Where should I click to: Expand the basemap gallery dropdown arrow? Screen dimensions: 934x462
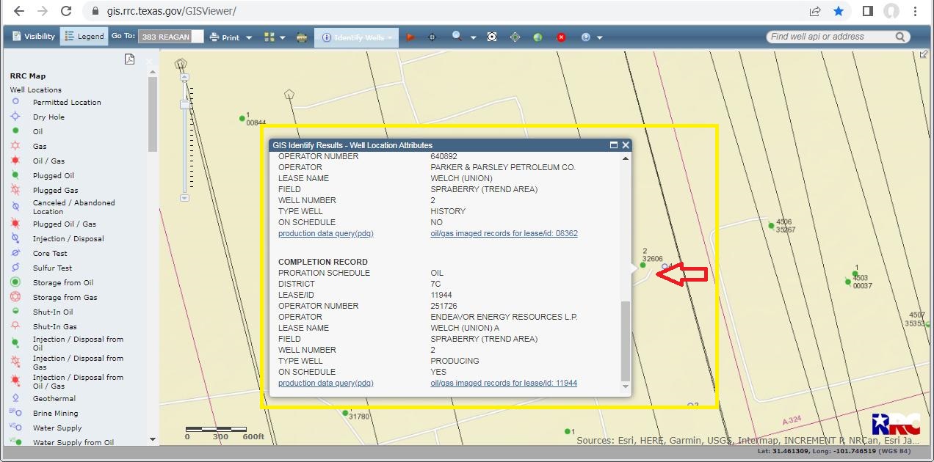pyautogui.click(x=283, y=37)
